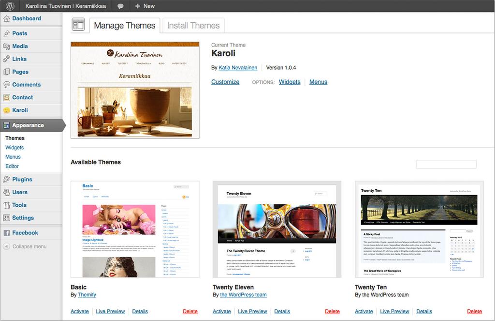This screenshot has height=321, width=495.
Task: Click the Collapse menu arrow icon
Action: pos(7,246)
